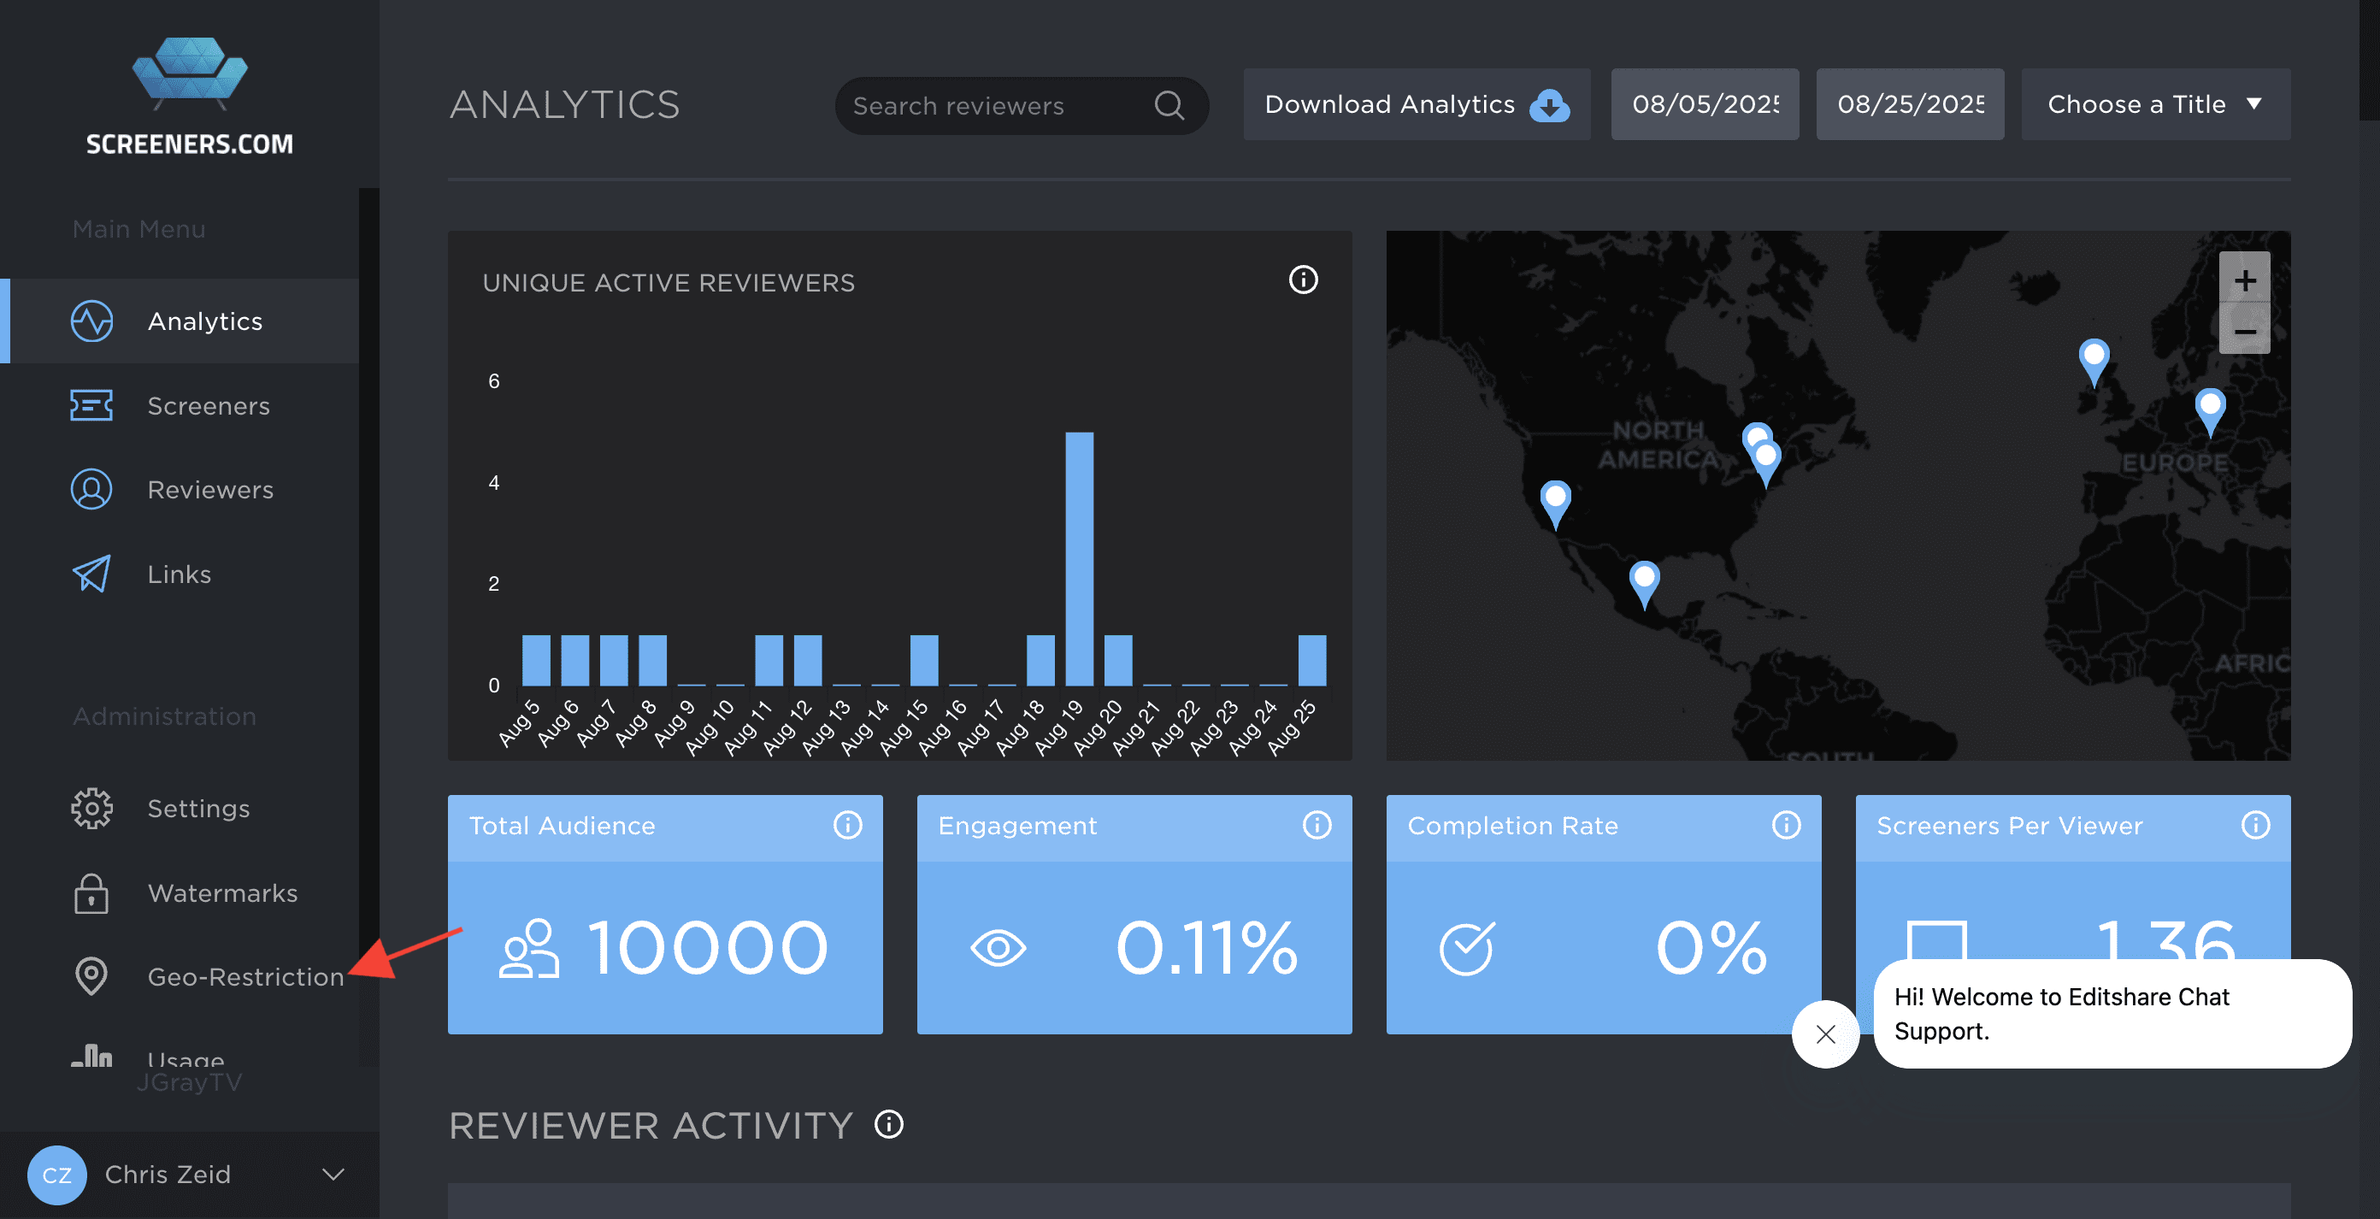
Task: Click the search magnifier icon
Action: 1169,105
